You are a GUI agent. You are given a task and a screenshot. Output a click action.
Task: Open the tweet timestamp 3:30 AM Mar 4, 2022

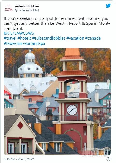19,159
